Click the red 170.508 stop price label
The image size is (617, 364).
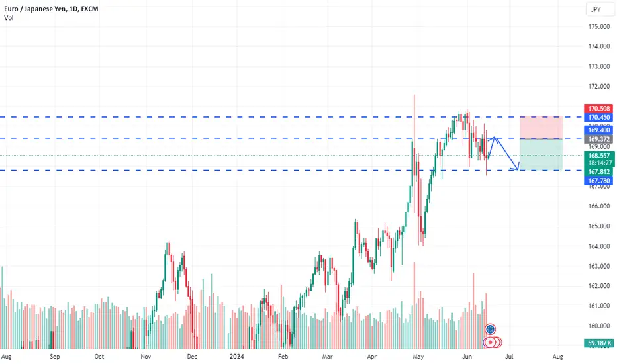[598, 109]
